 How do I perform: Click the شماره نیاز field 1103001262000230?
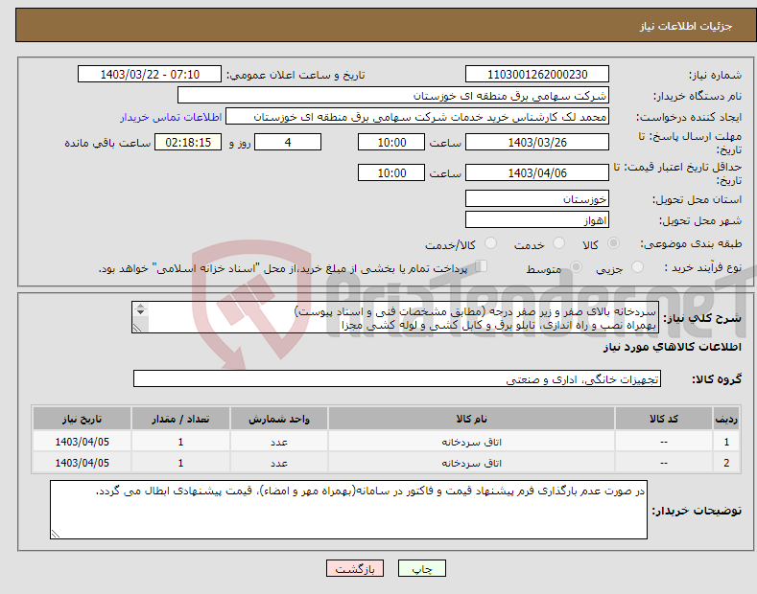537,75
